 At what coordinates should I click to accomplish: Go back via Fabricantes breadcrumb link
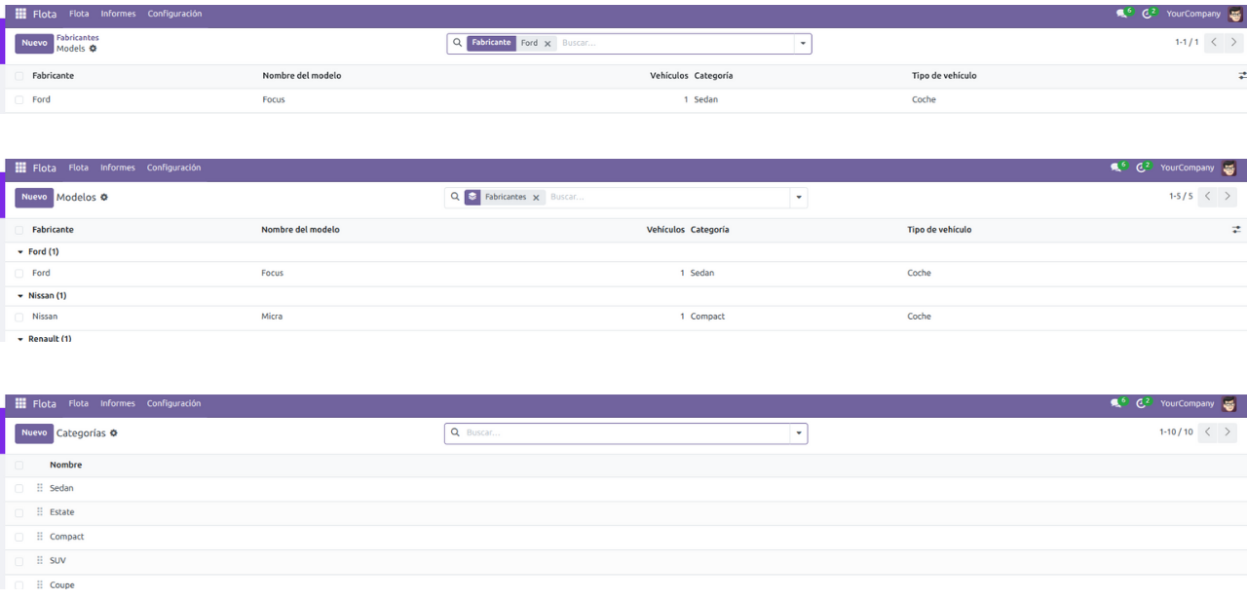click(78, 38)
